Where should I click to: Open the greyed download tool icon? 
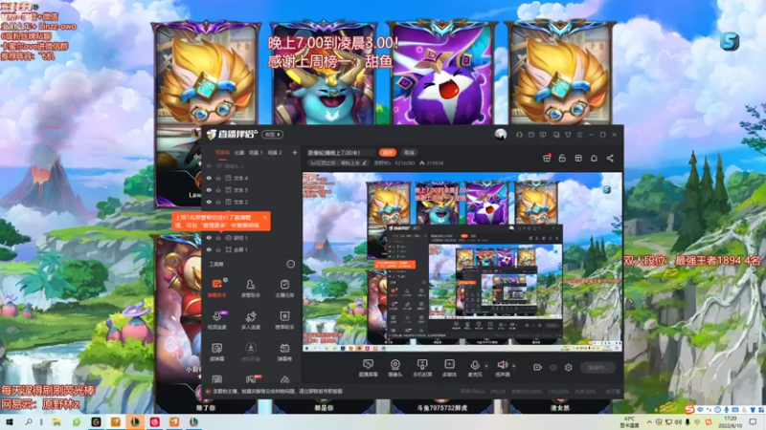click(x=251, y=352)
